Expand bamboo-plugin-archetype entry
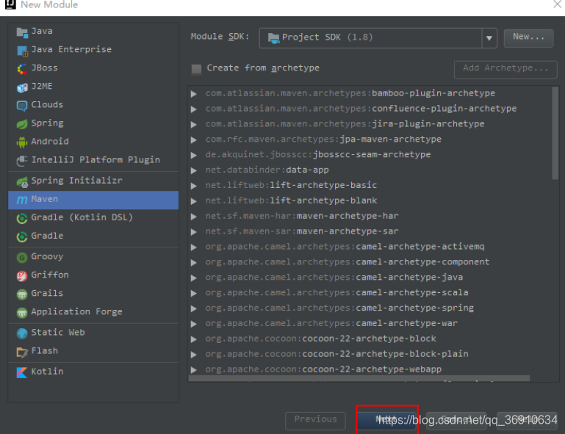 click(x=194, y=94)
